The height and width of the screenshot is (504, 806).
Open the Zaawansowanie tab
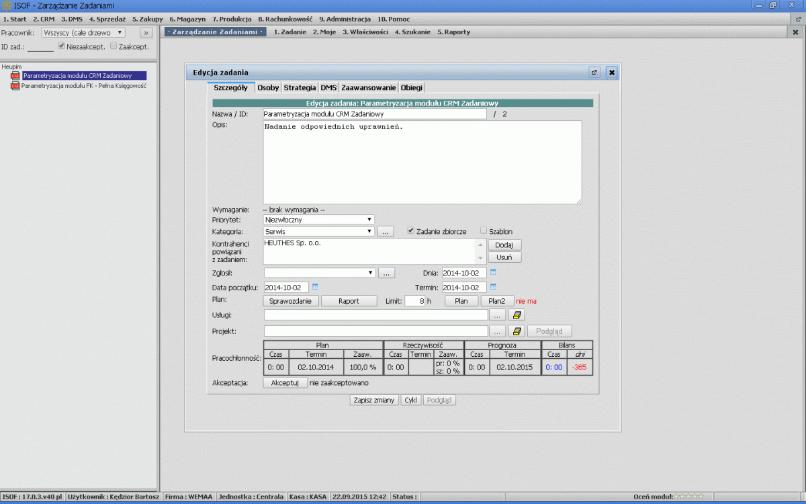click(x=369, y=87)
